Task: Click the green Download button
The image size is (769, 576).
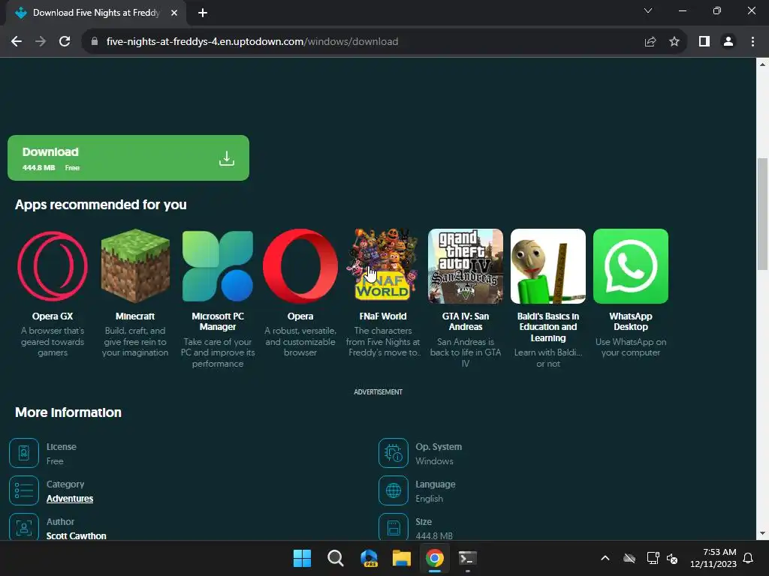Action: (128, 157)
